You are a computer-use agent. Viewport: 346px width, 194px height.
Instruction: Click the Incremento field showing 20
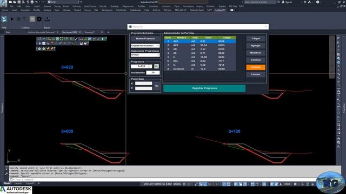click(x=152, y=73)
